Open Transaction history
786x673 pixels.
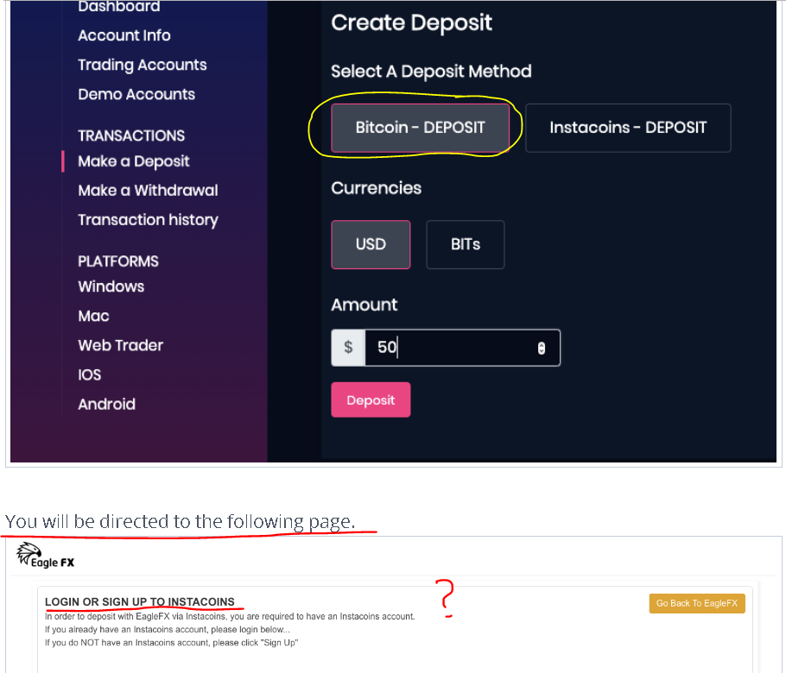(x=148, y=220)
